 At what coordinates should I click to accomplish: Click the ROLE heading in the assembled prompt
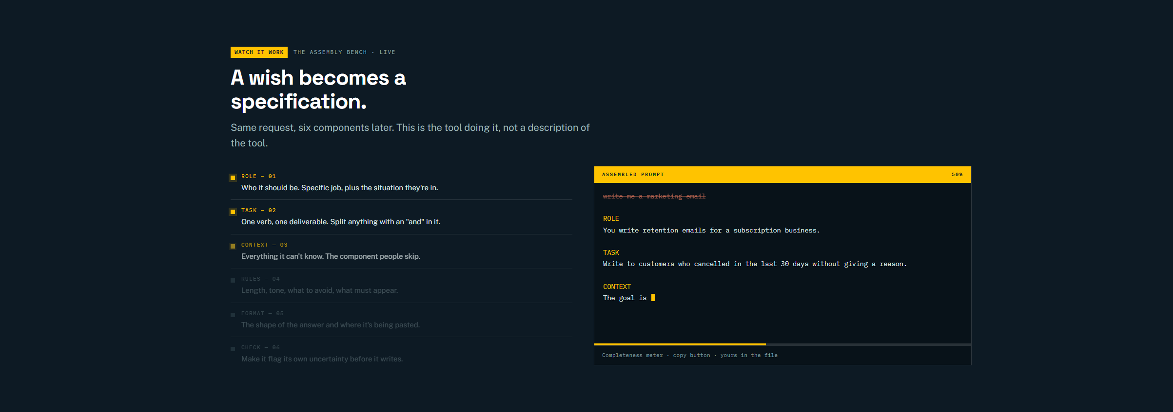pos(611,219)
